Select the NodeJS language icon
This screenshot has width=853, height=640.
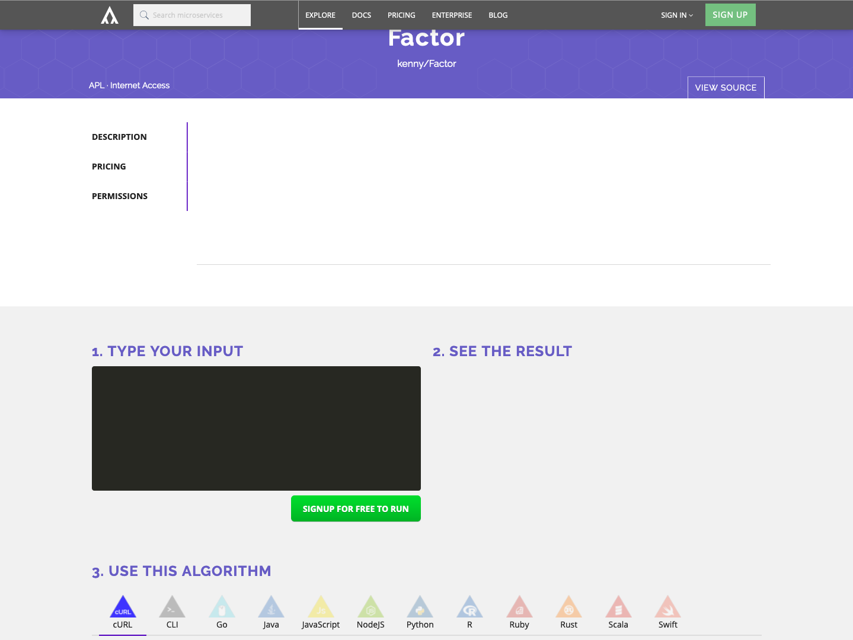point(370,607)
